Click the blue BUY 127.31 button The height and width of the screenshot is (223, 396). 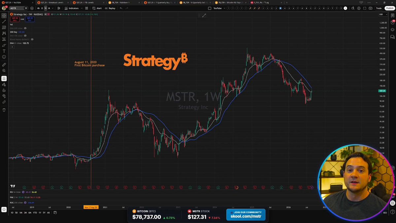(x=29, y=19)
